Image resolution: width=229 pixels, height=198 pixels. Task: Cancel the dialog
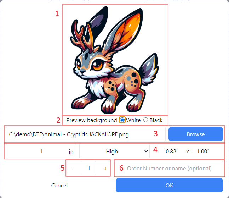[x=59, y=185]
